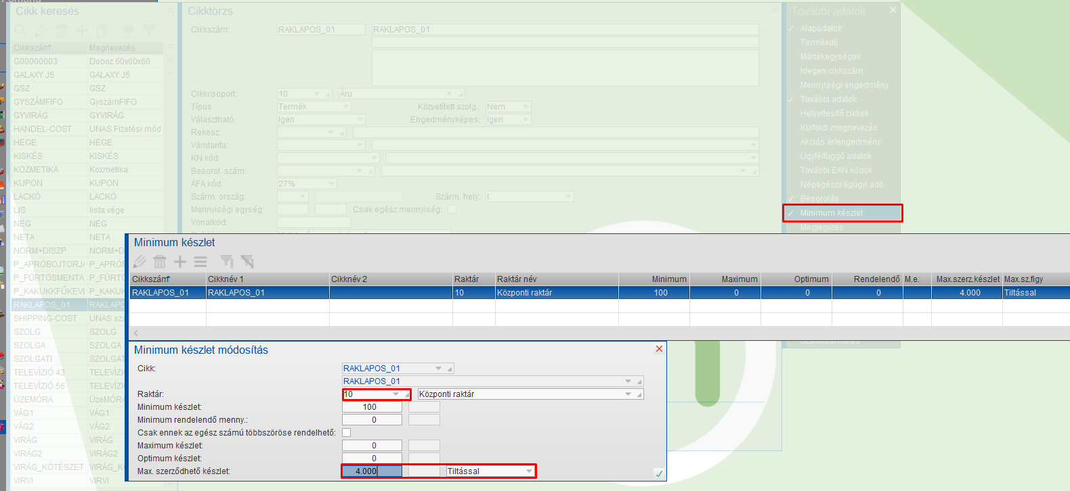Select KOZMETIKA row in Cikk keresés list
This screenshot has height=491, width=1070.
(87, 170)
